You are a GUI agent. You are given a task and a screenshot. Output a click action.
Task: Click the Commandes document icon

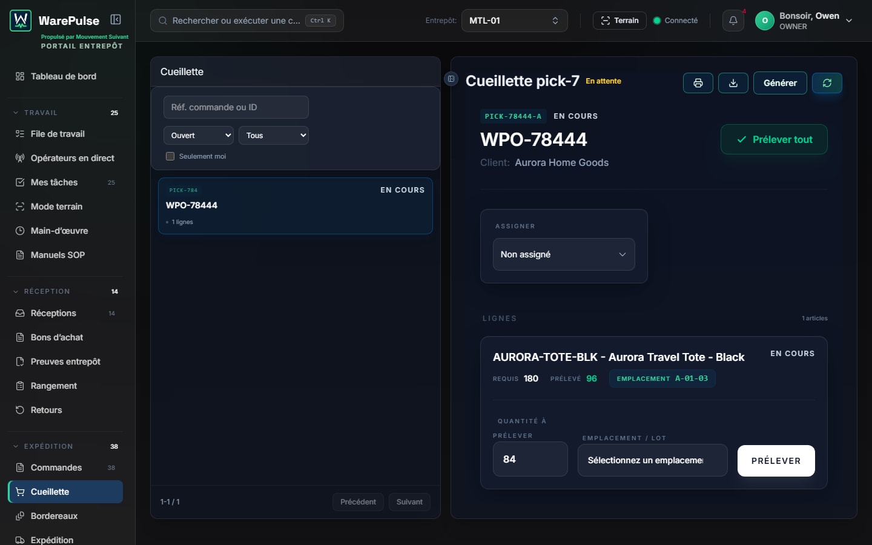20,467
